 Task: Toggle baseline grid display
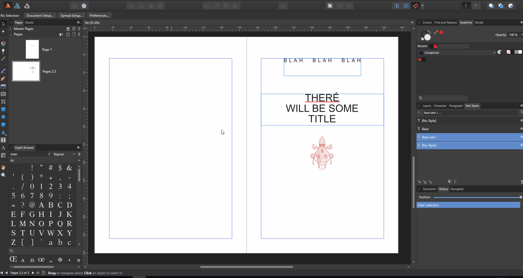[406, 6]
